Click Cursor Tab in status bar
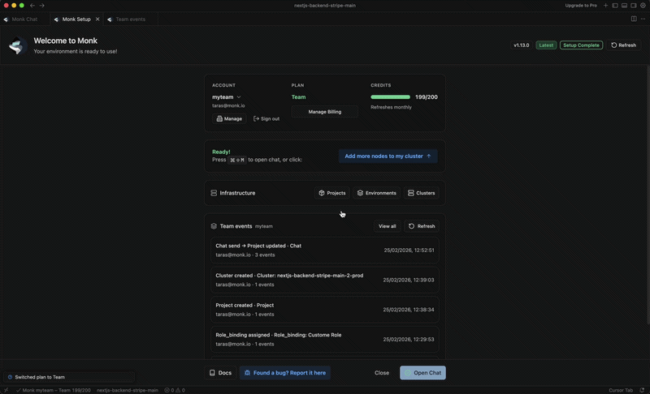Screen dimensions: 650x394 coord(621,390)
